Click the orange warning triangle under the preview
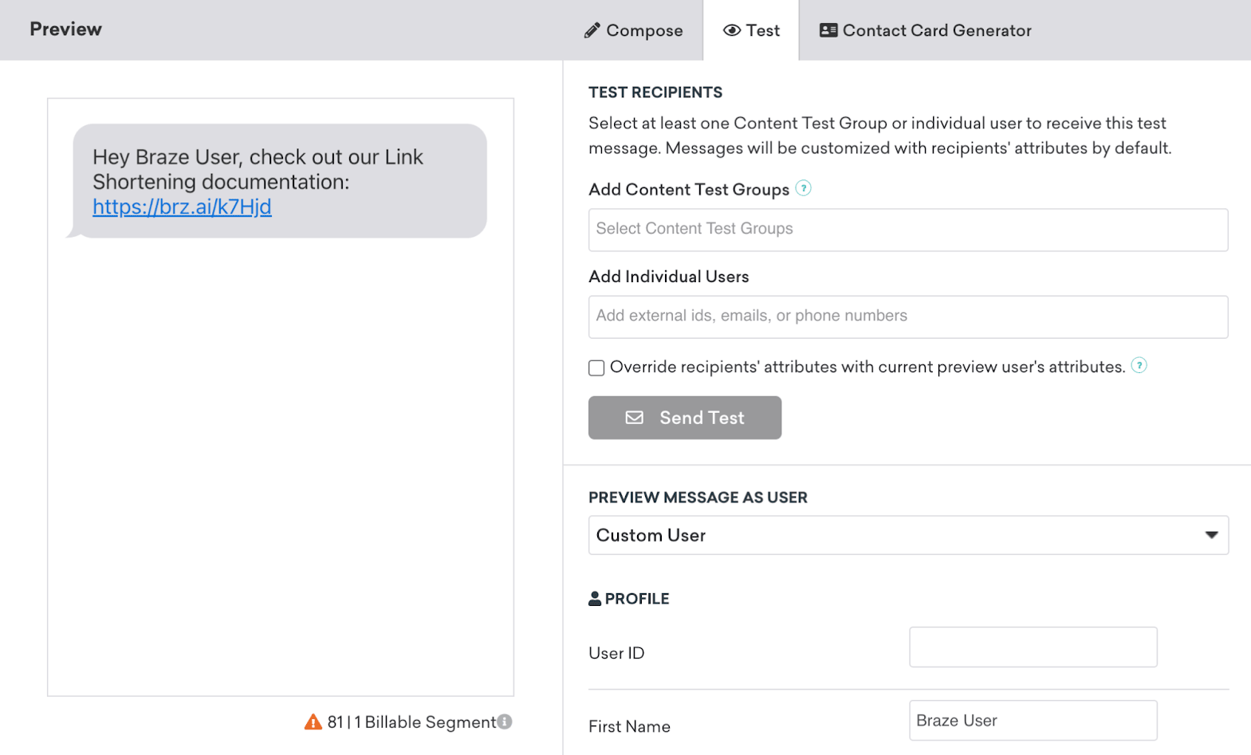Image resolution: width=1251 pixels, height=755 pixels. [313, 722]
